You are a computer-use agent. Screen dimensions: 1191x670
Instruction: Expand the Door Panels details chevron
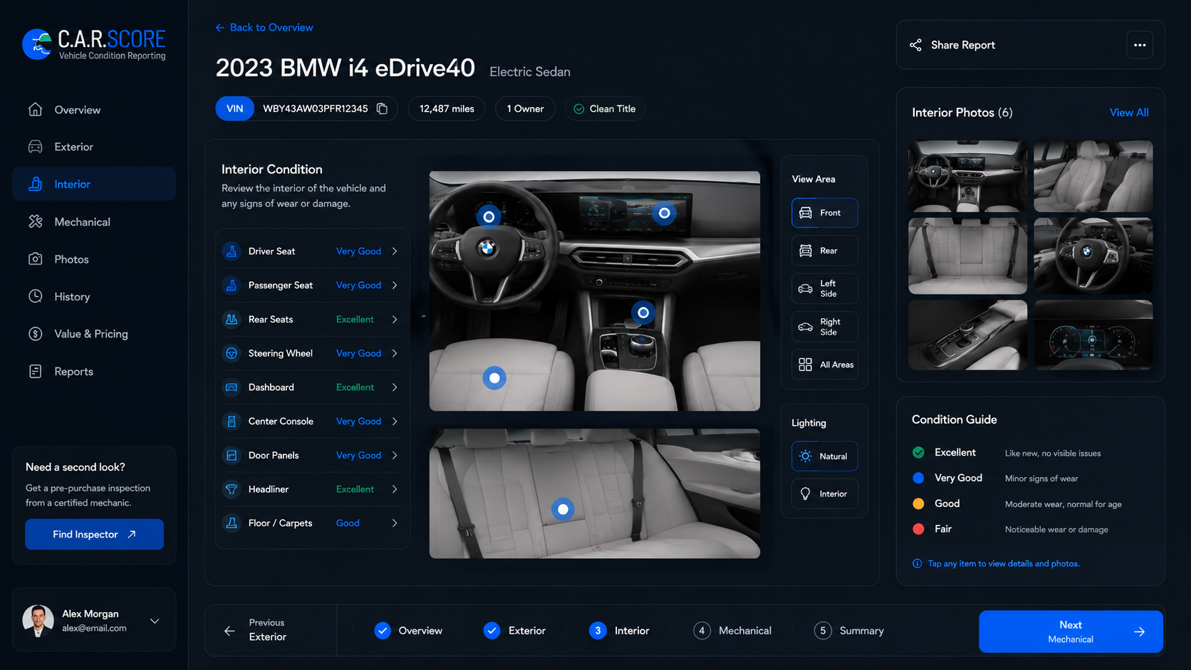click(x=395, y=456)
